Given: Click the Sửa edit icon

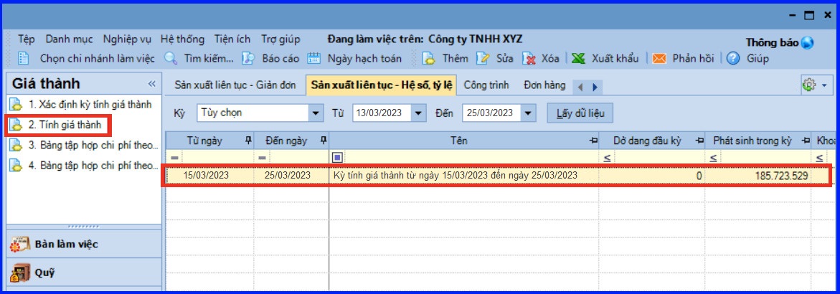Looking at the screenshot, I should [x=483, y=58].
